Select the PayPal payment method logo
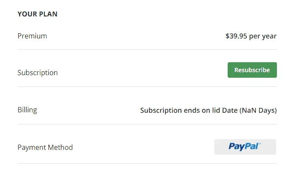Screen dimensions: 305x184 (x=245, y=147)
